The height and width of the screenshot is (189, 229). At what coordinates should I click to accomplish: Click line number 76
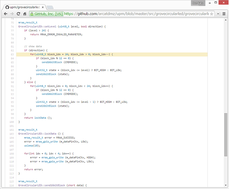point(12,26)
